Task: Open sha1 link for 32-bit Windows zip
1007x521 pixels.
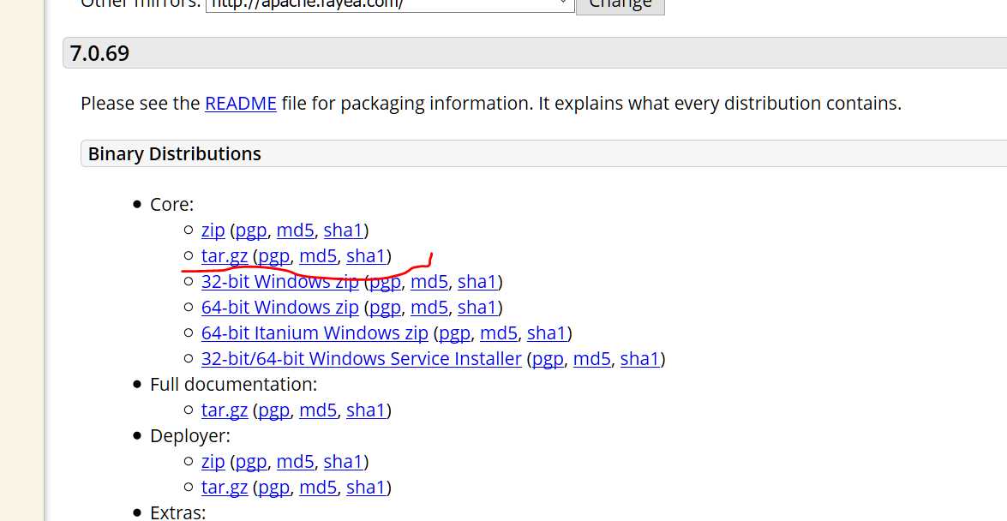Action: pos(477,281)
